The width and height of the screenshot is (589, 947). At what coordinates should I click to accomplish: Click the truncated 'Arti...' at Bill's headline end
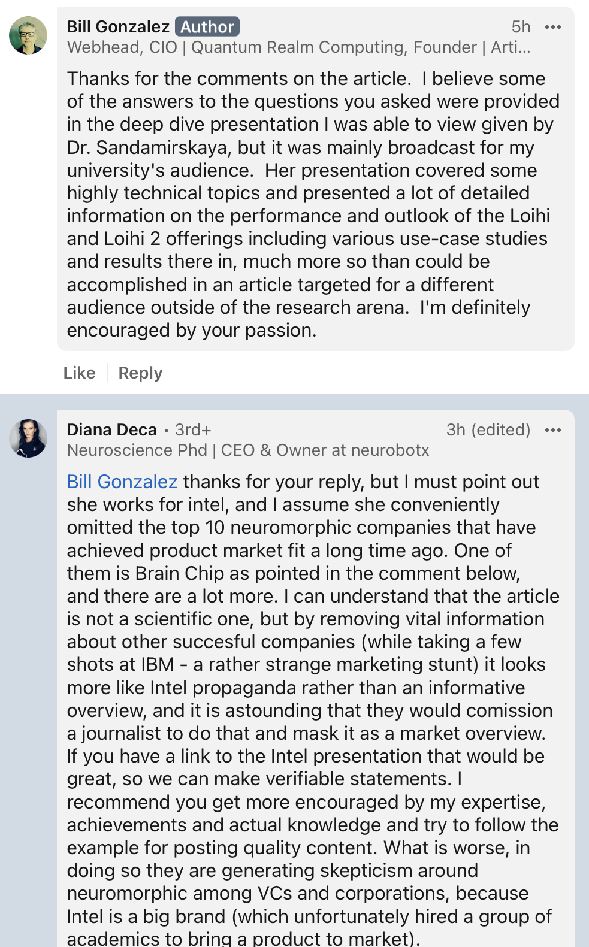pos(511,47)
